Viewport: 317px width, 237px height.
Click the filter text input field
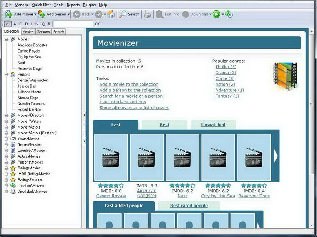tap(73, 24)
